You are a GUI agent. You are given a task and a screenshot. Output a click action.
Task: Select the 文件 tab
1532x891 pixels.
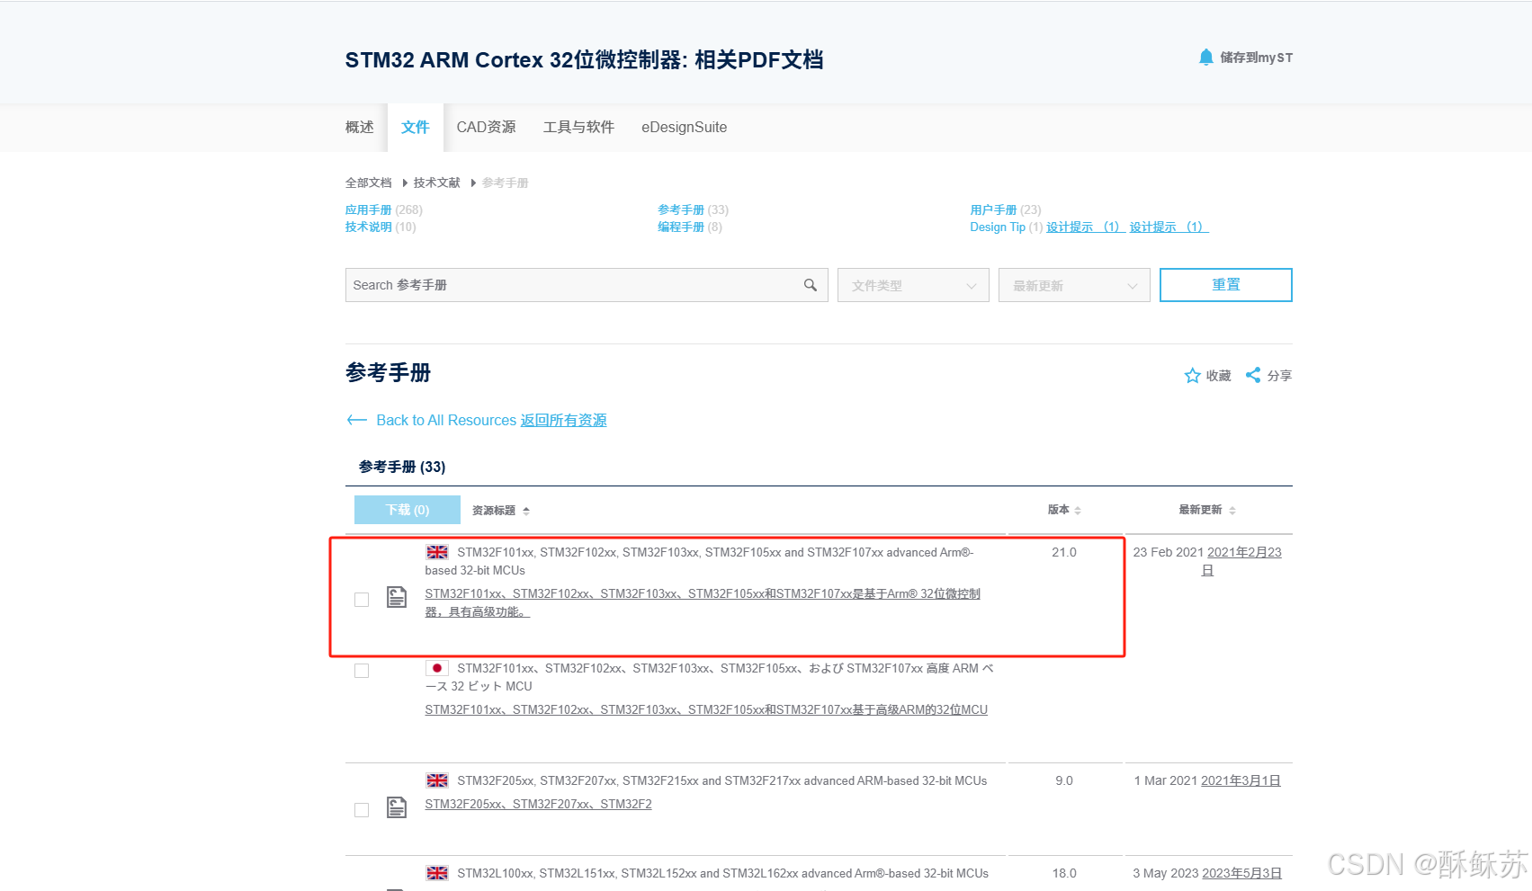[x=416, y=127]
